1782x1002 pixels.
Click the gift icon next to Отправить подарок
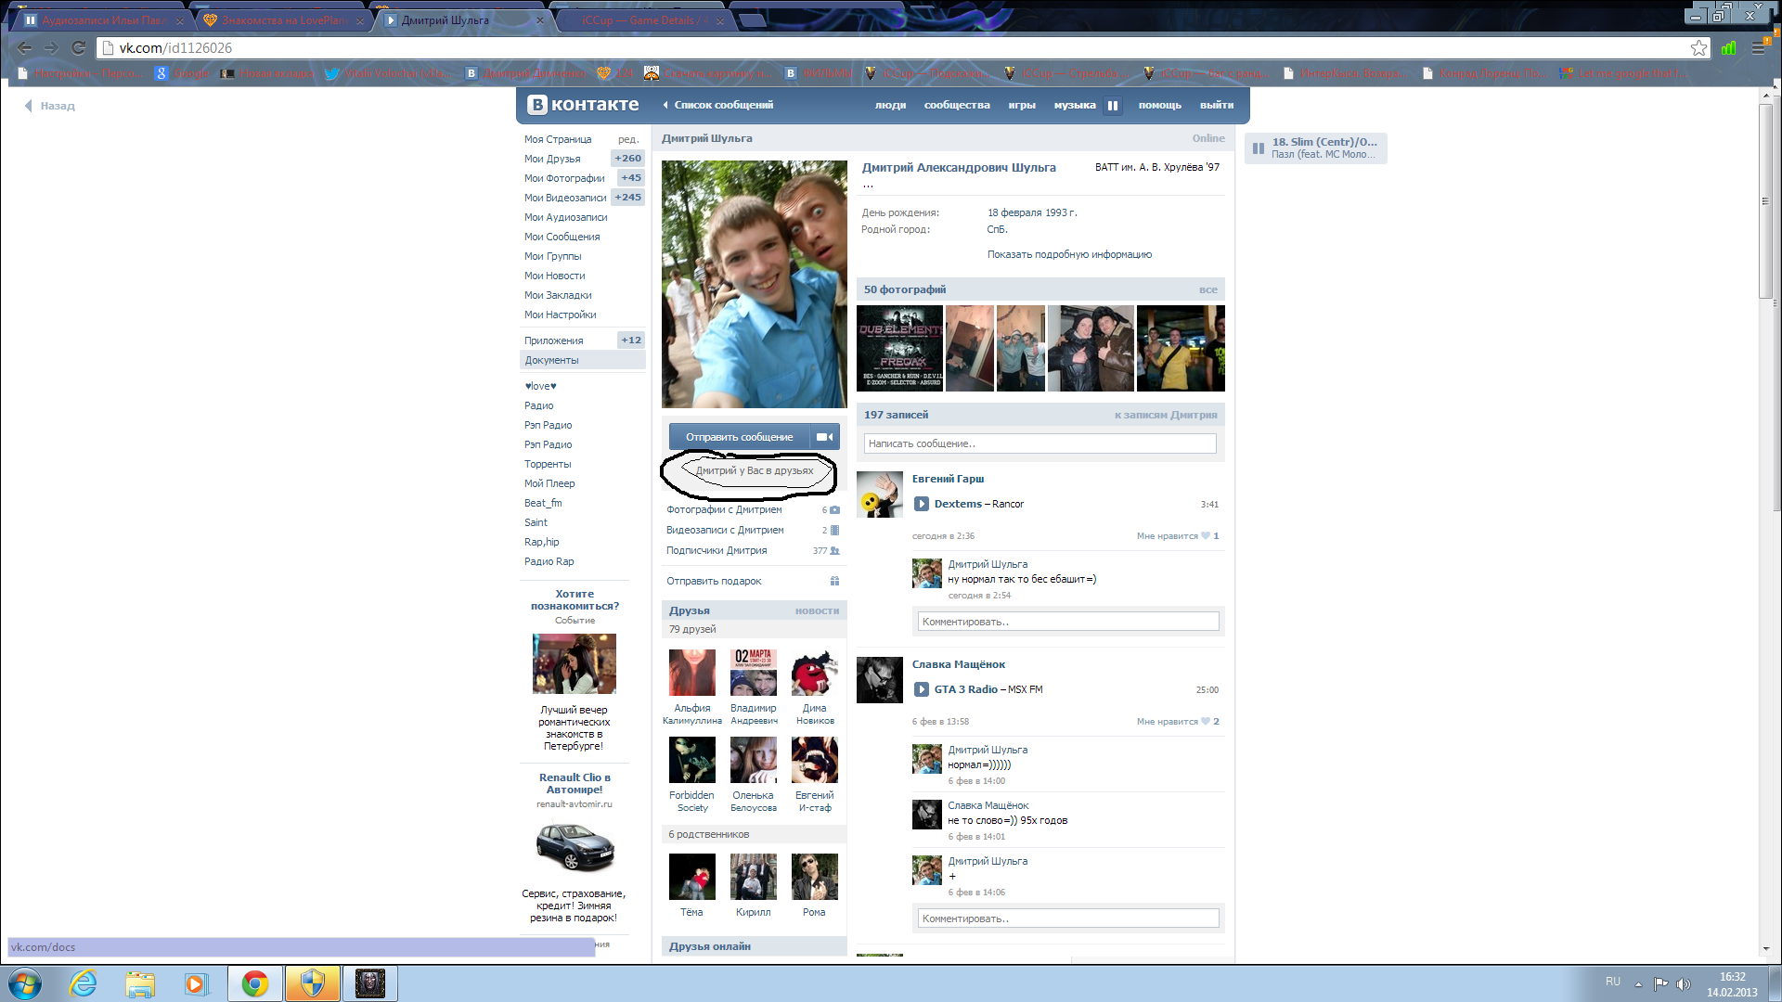(x=834, y=582)
